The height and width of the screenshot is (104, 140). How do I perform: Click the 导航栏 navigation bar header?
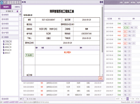click(x=10, y=11)
